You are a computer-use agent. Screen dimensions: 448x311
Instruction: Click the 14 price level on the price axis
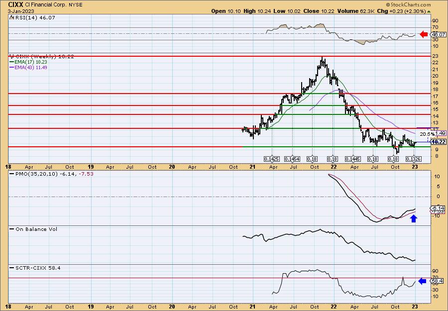coord(436,116)
